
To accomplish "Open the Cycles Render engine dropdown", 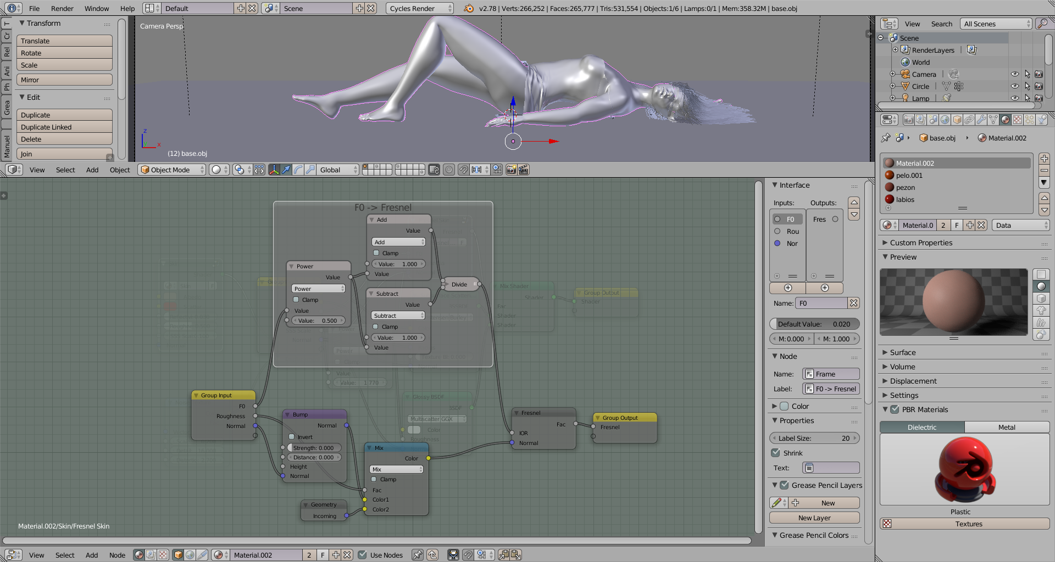I will 420,8.
